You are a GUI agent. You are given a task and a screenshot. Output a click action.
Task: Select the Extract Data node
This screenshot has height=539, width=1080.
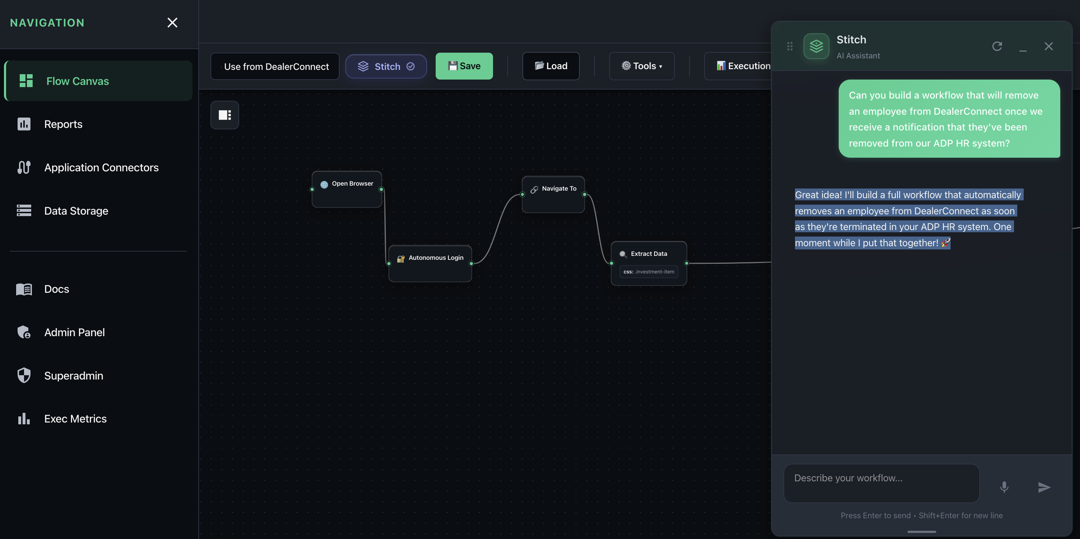tap(649, 263)
